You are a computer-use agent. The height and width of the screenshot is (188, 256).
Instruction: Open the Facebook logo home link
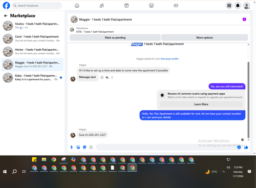click(x=6, y=6)
